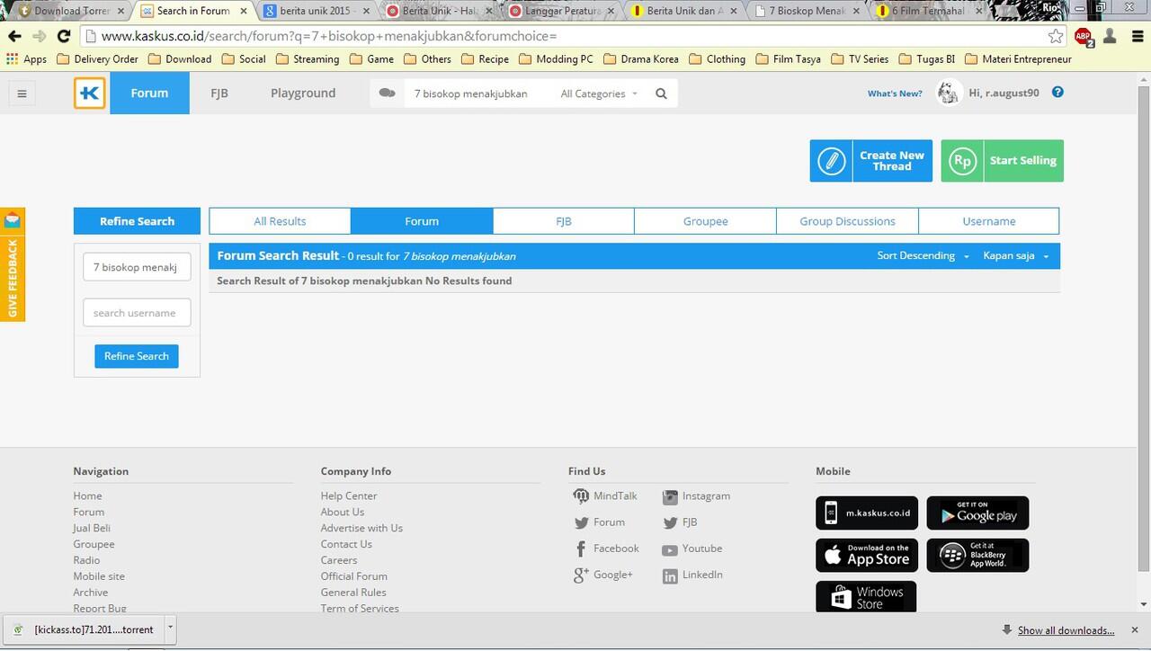The image size is (1151, 651).
Task: Select the FJB results tab
Action: 564,221
